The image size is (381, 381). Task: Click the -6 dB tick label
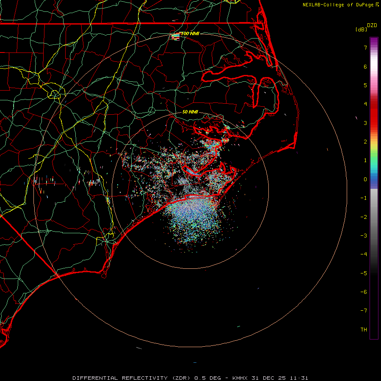(364, 292)
